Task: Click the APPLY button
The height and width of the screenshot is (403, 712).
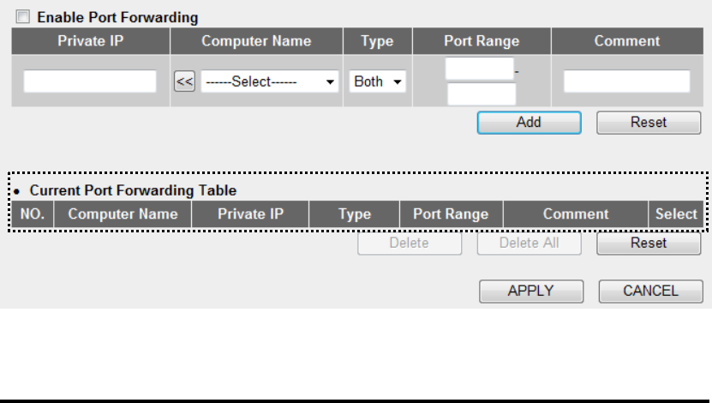Action: tap(531, 292)
